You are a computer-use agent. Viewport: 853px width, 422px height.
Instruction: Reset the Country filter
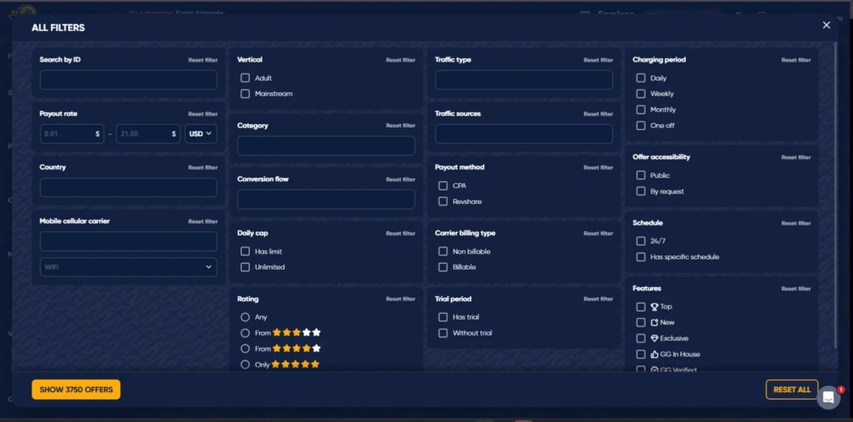coord(203,167)
